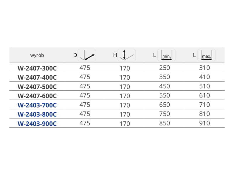234x175 pixels.
Task: Select product name W-2407-500C
Action: (x=37, y=87)
